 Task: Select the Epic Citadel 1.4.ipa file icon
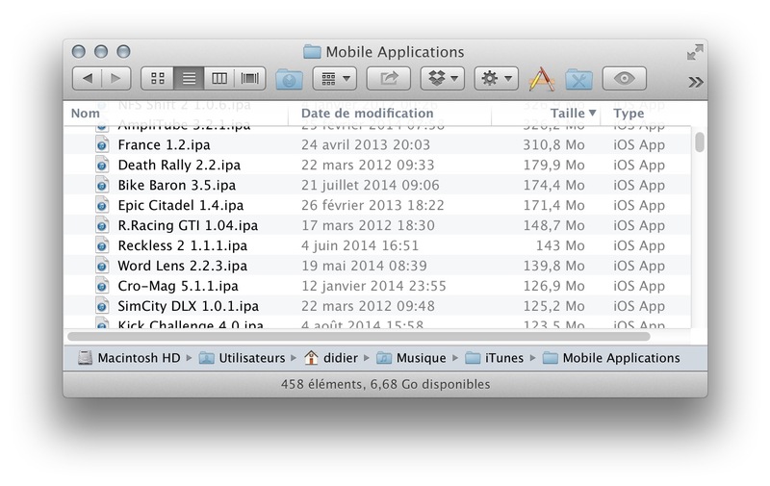(x=102, y=206)
